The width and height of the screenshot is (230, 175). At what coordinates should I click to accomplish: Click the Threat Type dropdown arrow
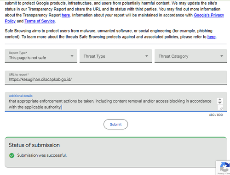click(147, 56)
